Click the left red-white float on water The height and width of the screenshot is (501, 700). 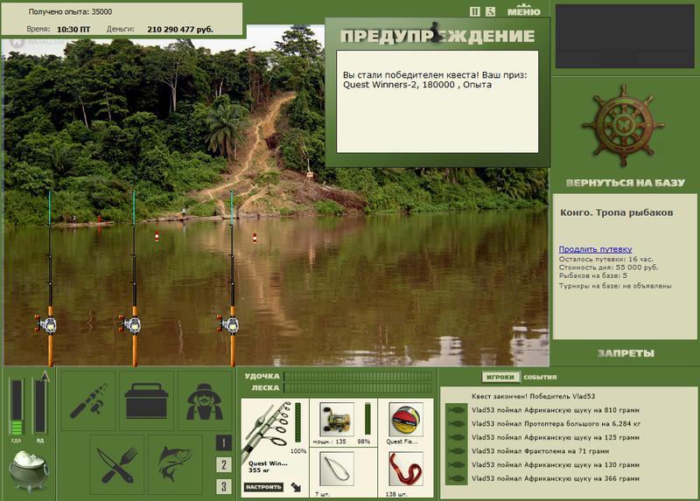coord(157,236)
